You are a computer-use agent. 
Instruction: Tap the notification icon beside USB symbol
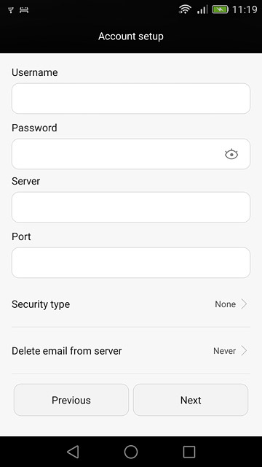click(x=24, y=10)
